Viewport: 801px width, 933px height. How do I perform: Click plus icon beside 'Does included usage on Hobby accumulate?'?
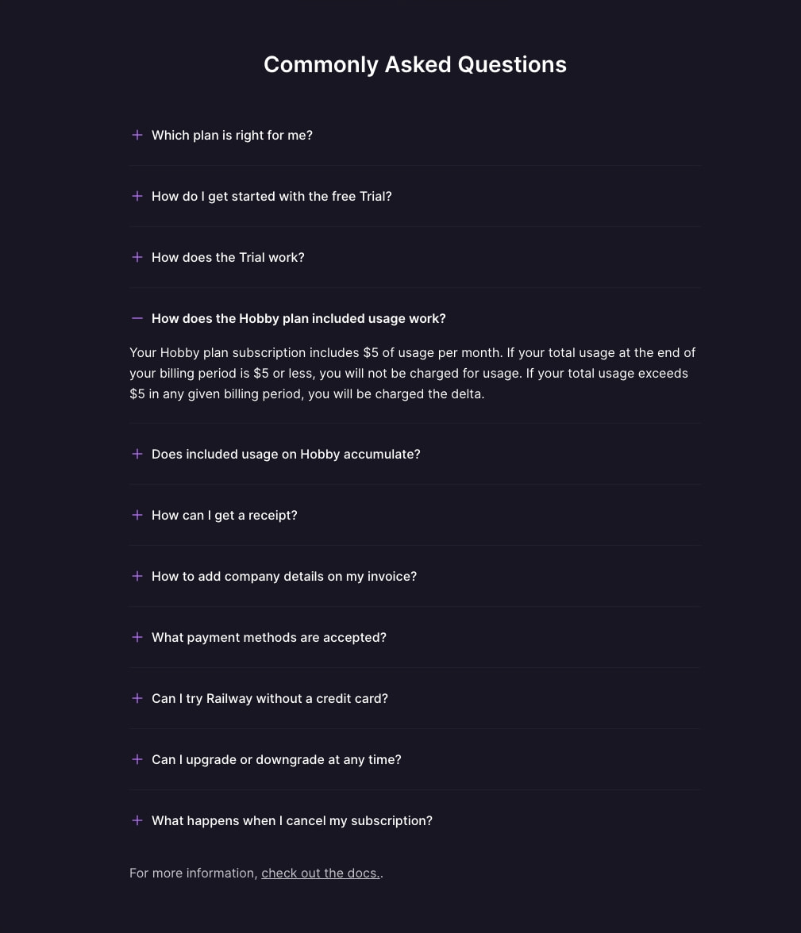point(137,454)
